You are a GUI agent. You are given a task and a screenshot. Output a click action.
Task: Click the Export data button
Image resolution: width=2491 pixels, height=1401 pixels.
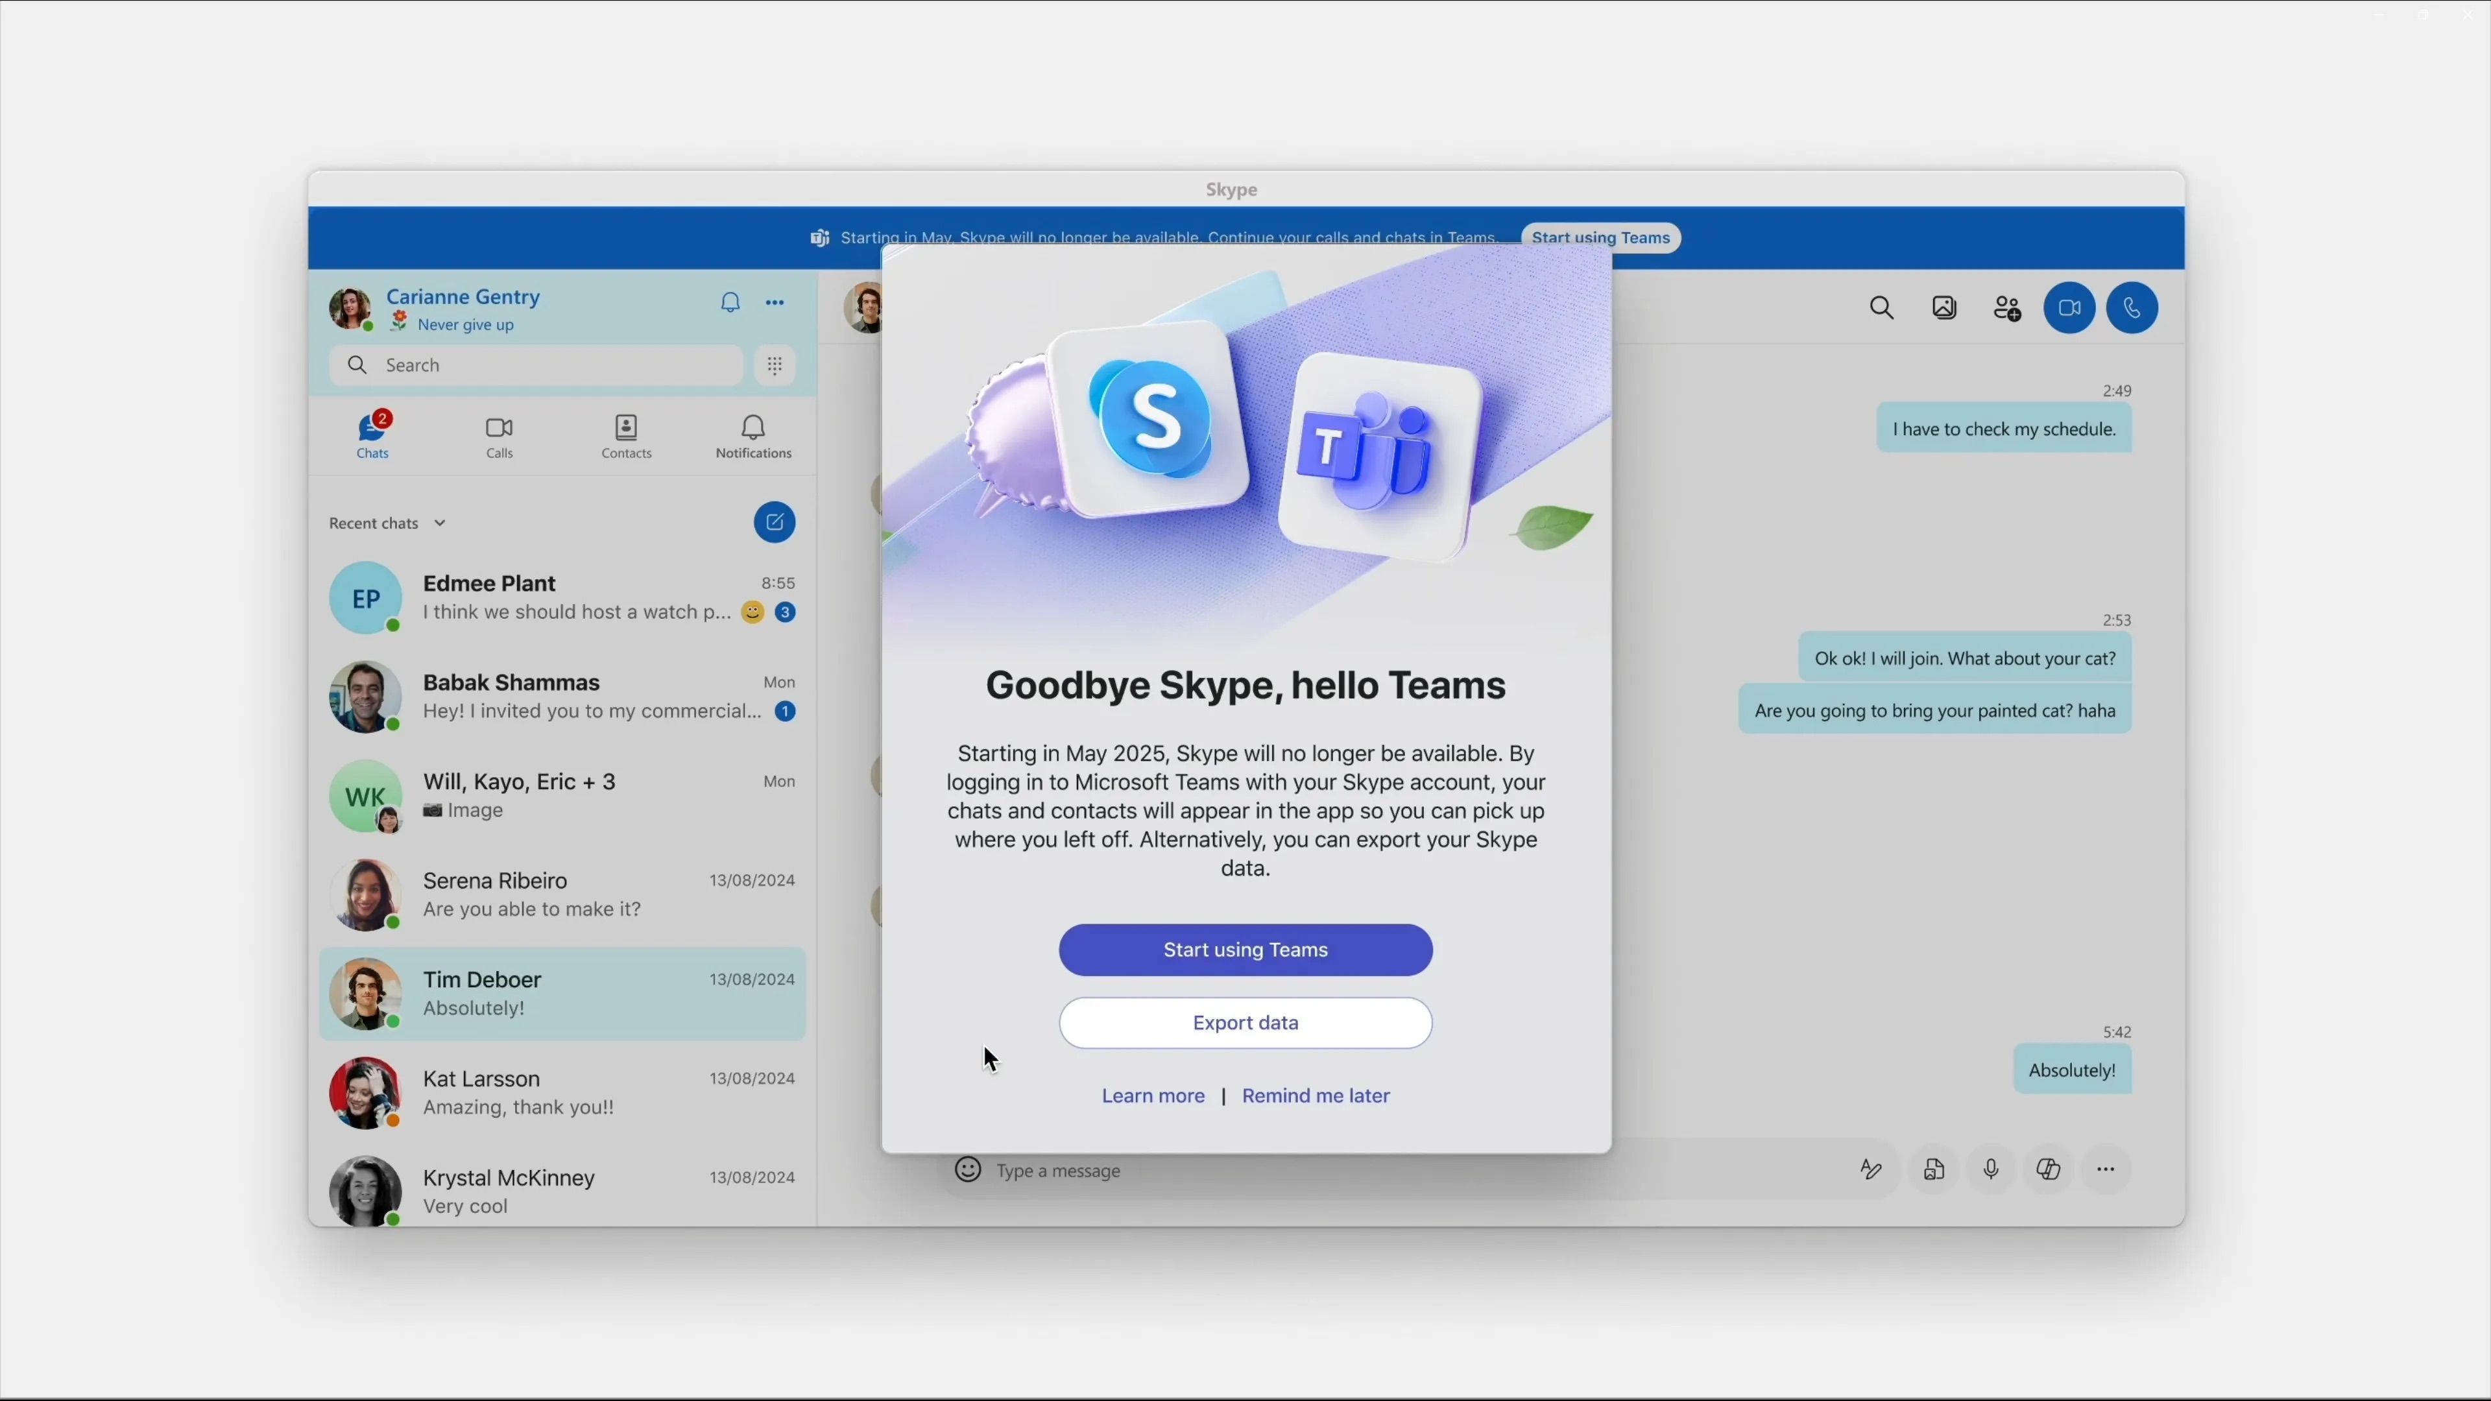coord(1245,1023)
